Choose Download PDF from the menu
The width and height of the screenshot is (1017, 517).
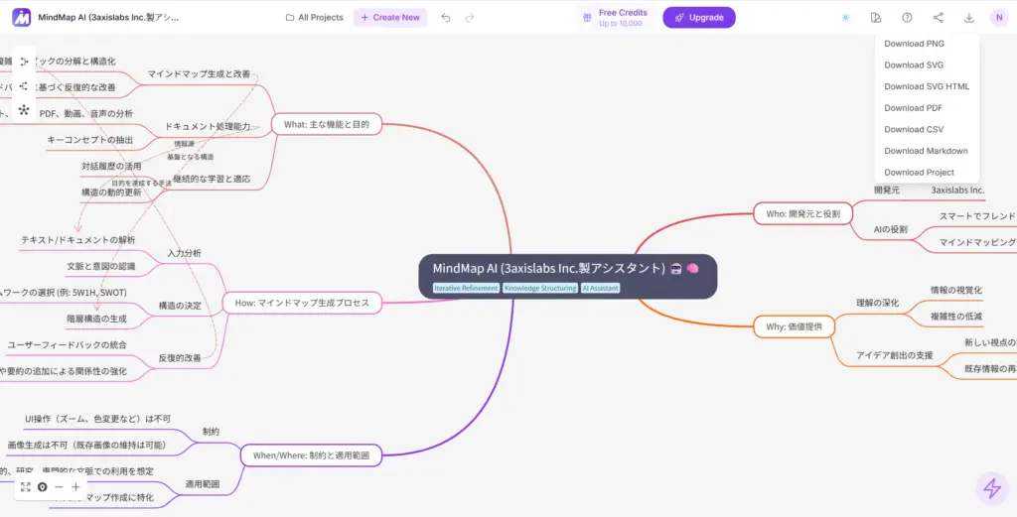[913, 108]
